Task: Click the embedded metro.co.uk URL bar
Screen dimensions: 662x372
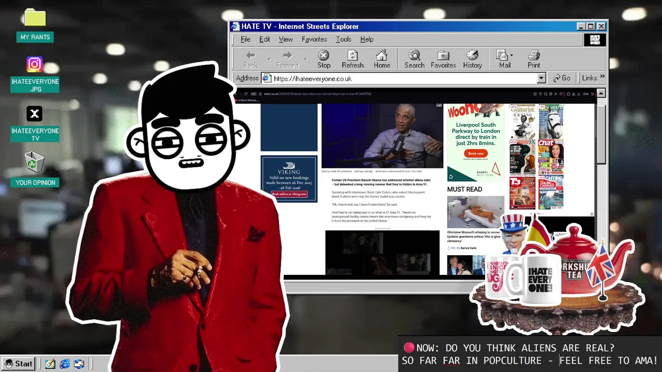Action: [318, 94]
